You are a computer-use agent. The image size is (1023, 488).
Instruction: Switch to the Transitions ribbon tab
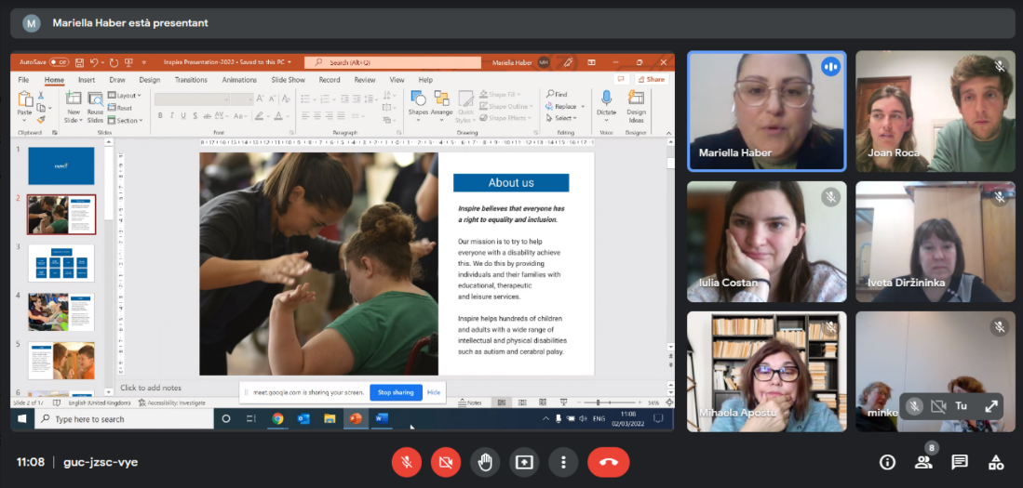tap(191, 80)
